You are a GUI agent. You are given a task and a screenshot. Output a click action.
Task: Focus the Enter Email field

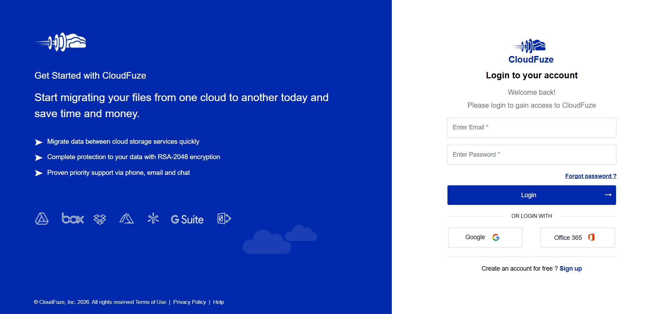[x=531, y=128]
